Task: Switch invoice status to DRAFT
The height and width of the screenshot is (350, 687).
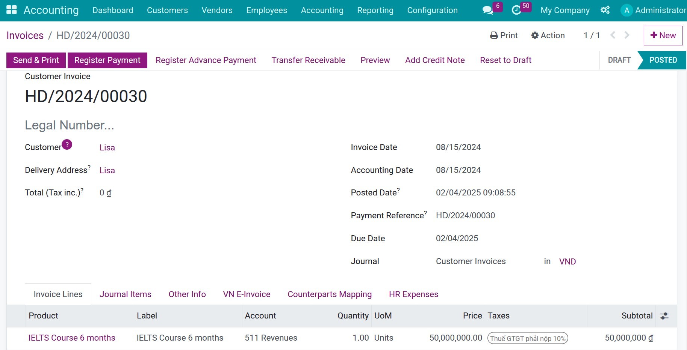Action: click(x=618, y=60)
